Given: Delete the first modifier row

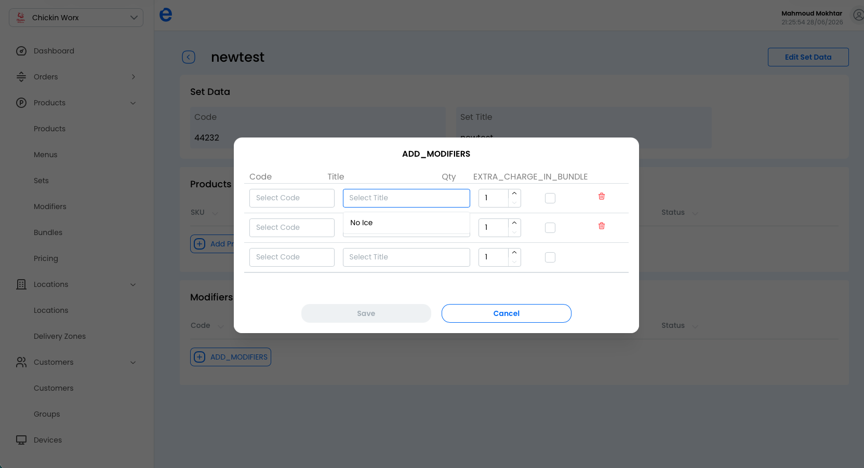Looking at the screenshot, I should [602, 196].
